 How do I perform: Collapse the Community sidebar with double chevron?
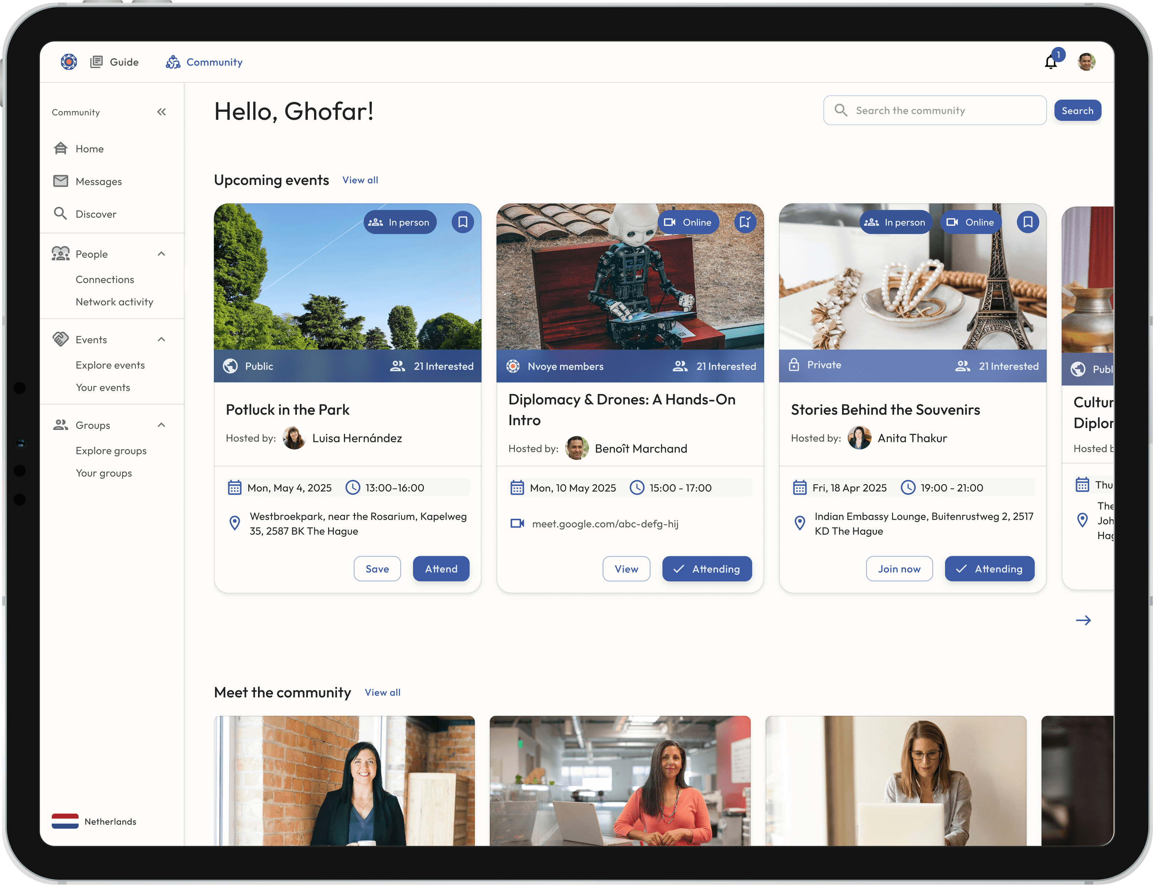(x=161, y=112)
